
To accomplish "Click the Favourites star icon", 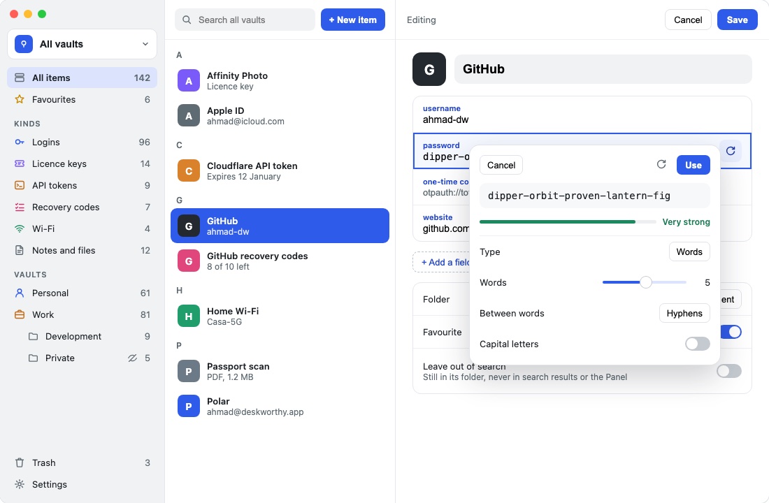I will pos(20,99).
